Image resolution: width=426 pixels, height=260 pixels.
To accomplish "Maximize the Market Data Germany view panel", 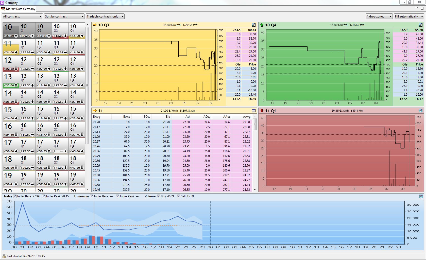I will 422,8.
